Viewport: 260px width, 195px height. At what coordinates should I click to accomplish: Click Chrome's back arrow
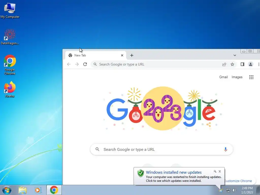[x=69, y=64]
